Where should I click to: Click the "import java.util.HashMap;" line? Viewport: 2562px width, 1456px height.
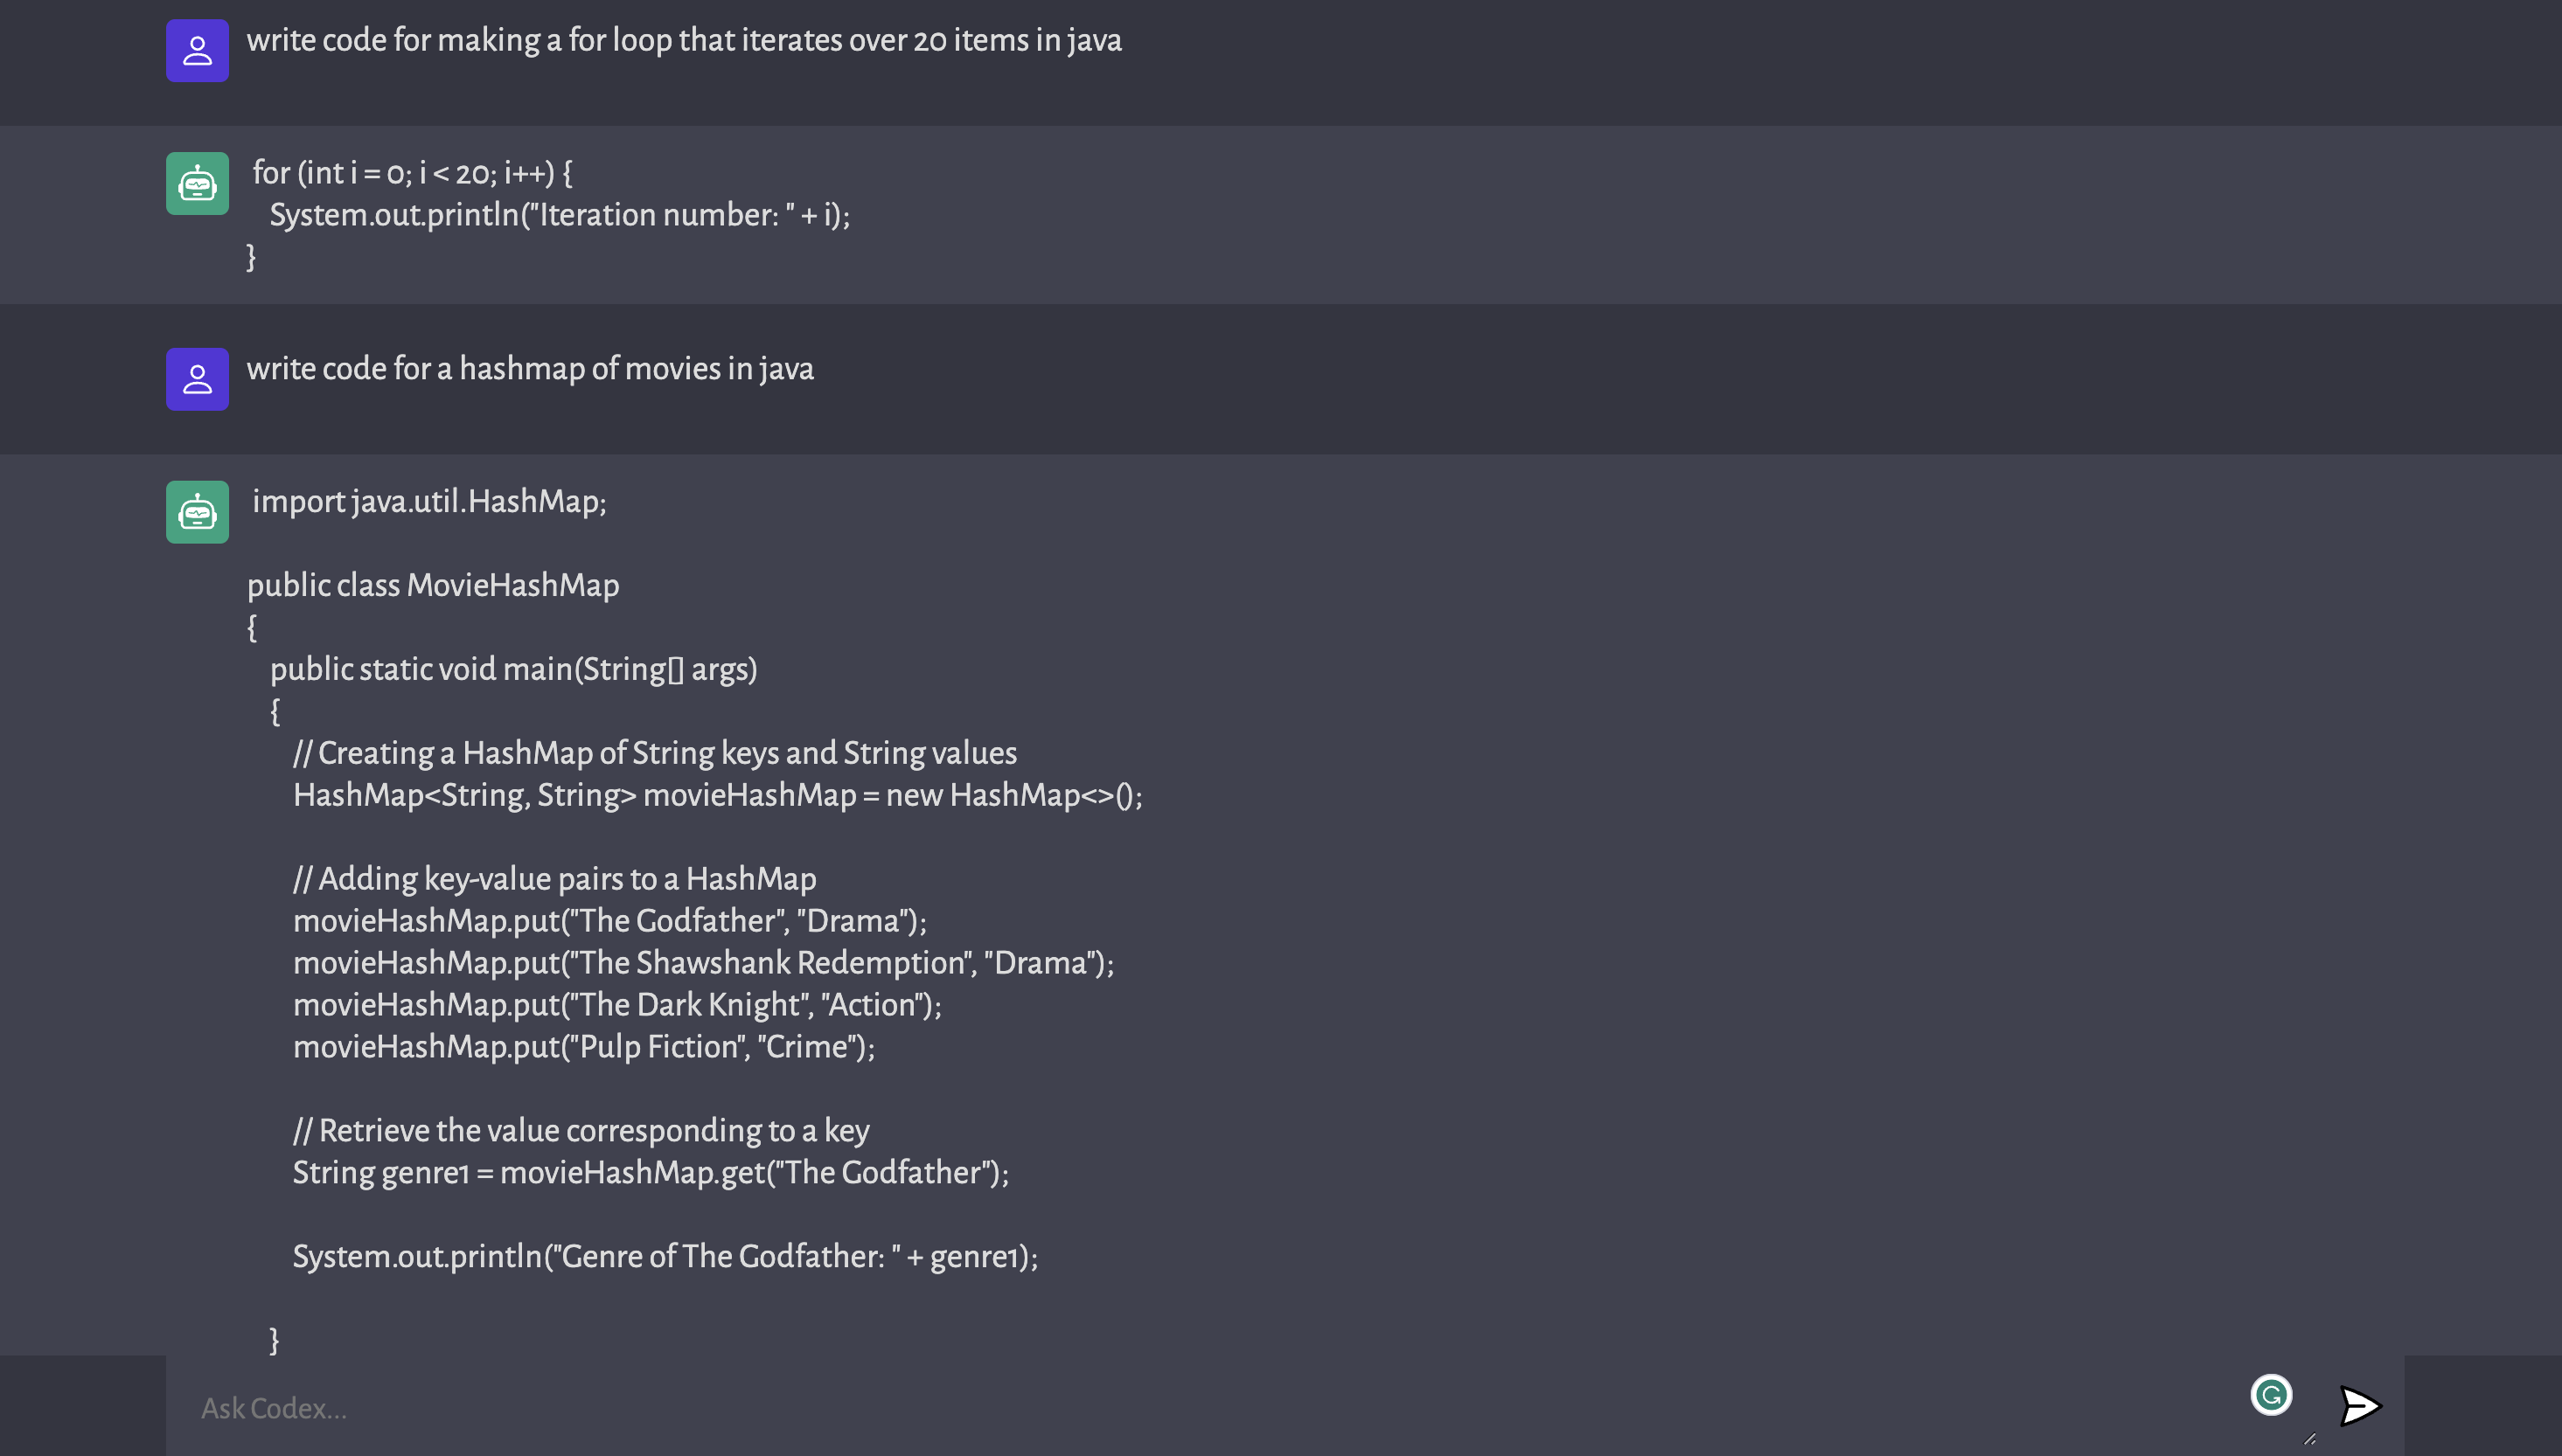click(429, 501)
